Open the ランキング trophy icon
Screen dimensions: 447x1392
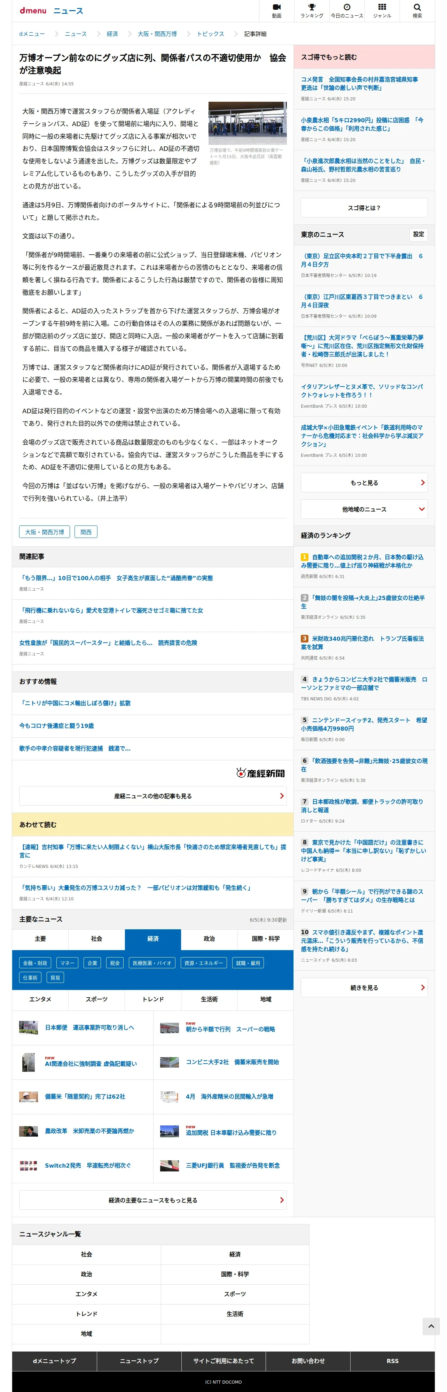point(312,11)
